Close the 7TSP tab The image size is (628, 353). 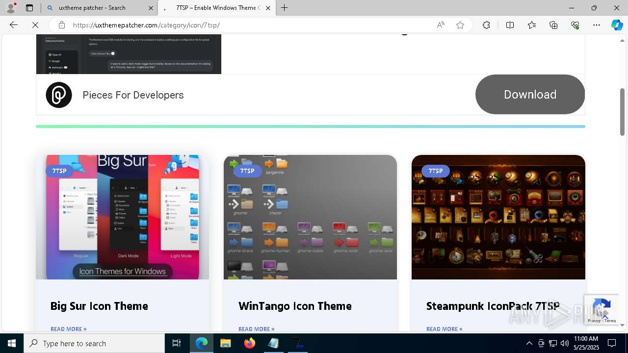point(268,8)
